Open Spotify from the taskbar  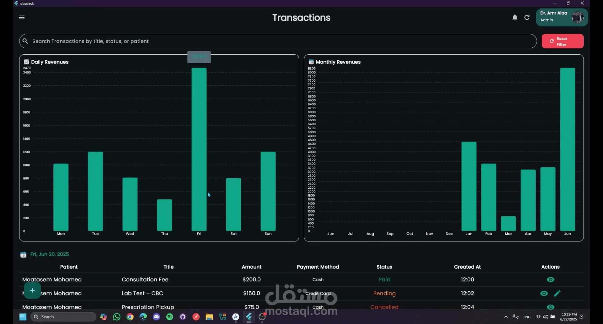point(170,317)
